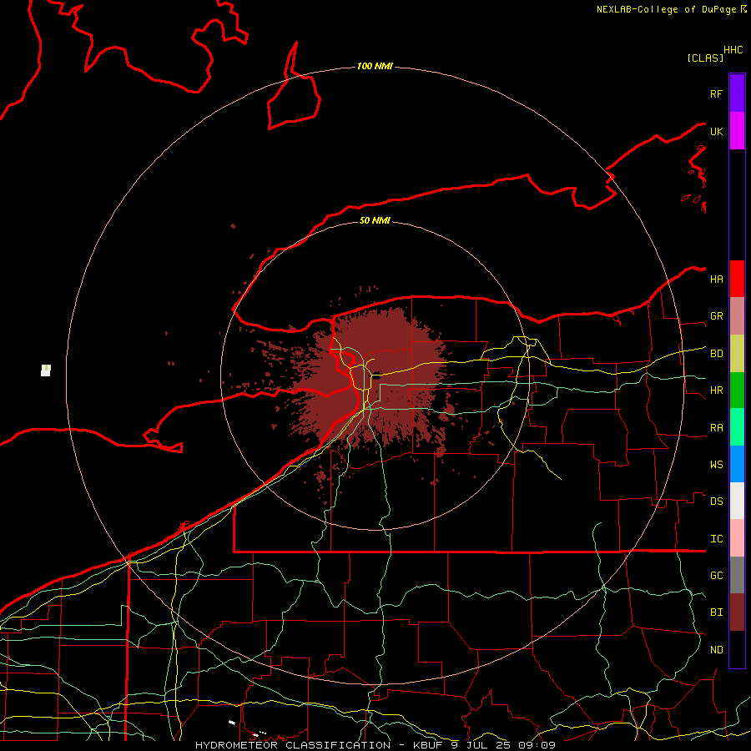This screenshot has height=751, width=751.
Task: Click the 'RA' legend label
Action: (717, 428)
